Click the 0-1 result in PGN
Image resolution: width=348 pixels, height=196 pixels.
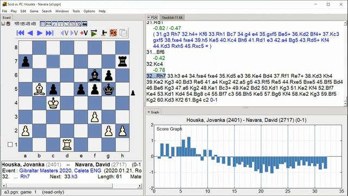214,100
